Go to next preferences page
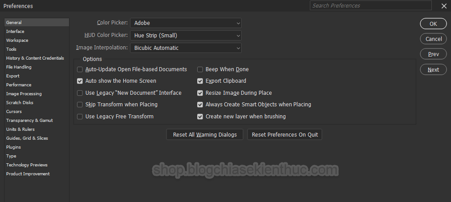This screenshot has width=451, height=202. tap(433, 69)
